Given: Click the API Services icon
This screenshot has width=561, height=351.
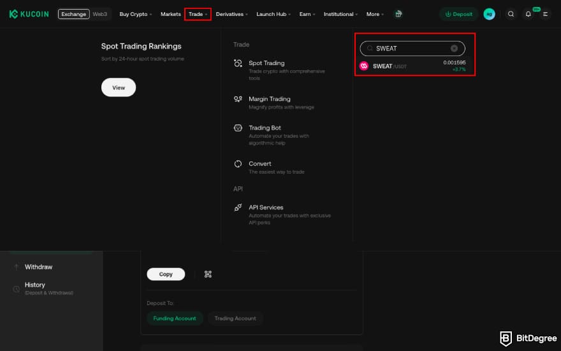Looking at the screenshot, I should pos(238,207).
